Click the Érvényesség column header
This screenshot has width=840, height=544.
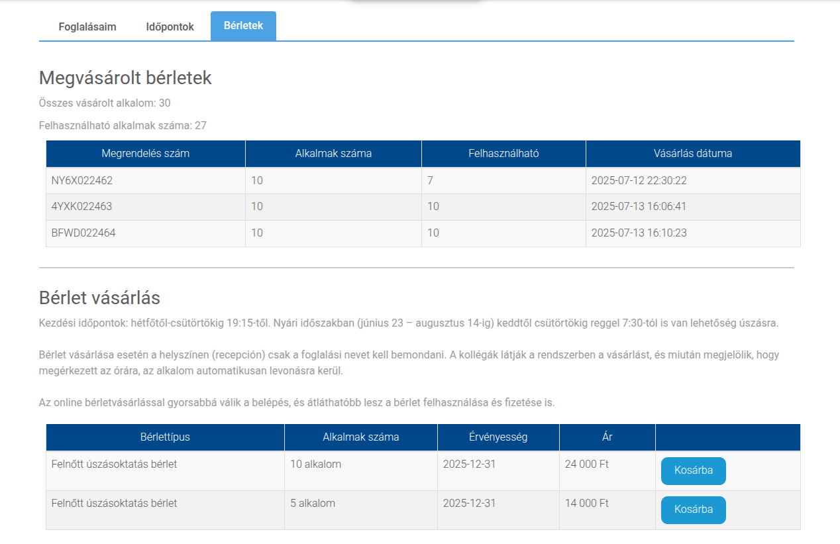tap(498, 437)
